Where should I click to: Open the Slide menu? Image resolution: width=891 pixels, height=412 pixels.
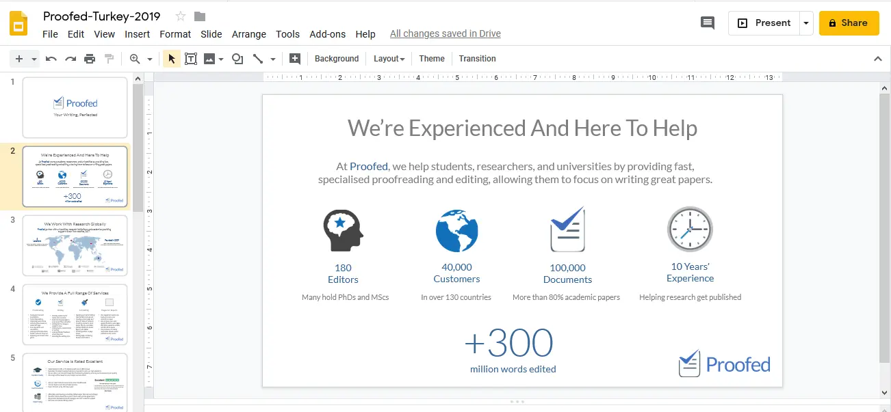(211, 34)
